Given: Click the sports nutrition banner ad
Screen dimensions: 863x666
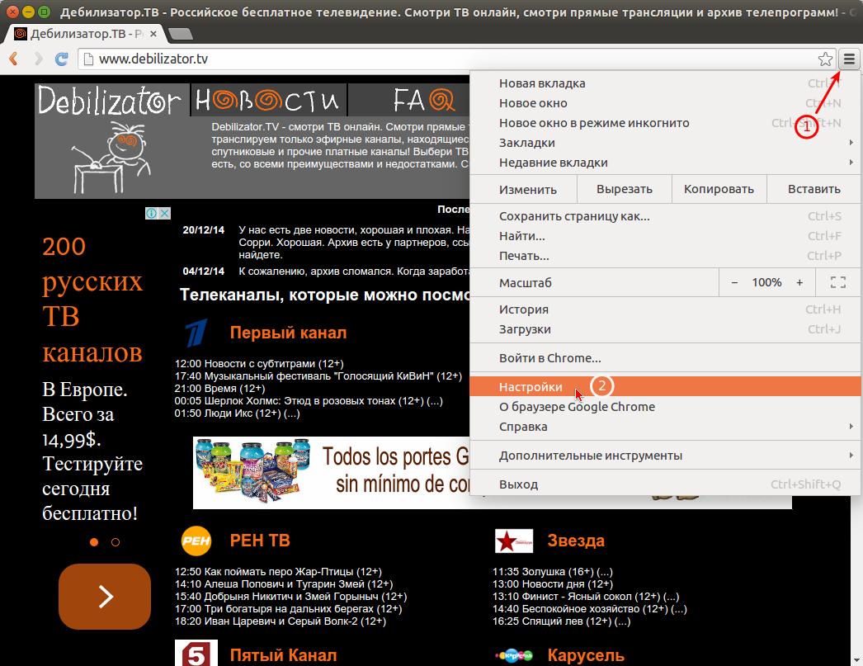Looking at the screenshot, I should click(331, 472).
